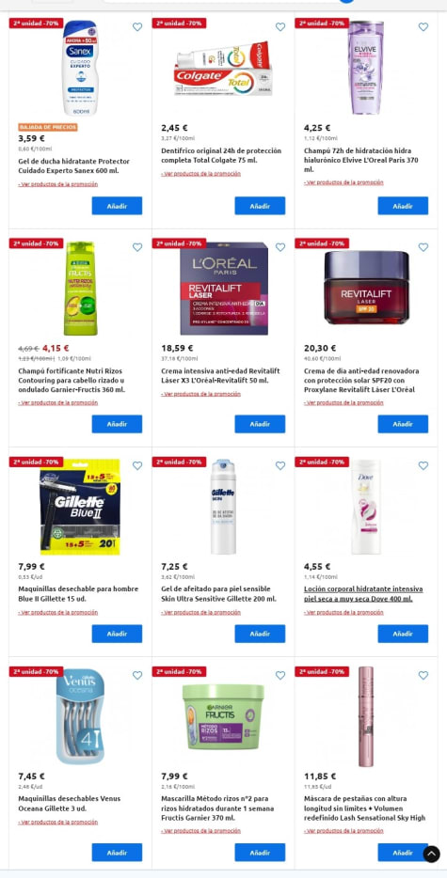447x878 pixels.
Task: View promotion products link under Colgate toothpaste
Action: (200, 174)
